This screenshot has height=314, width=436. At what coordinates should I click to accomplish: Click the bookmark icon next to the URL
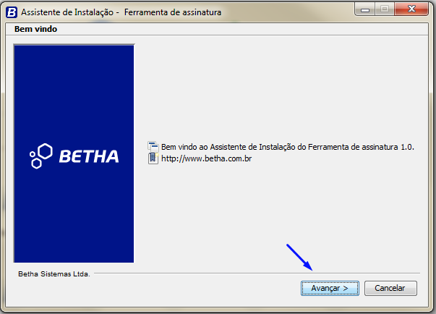[x=153, y=158]
